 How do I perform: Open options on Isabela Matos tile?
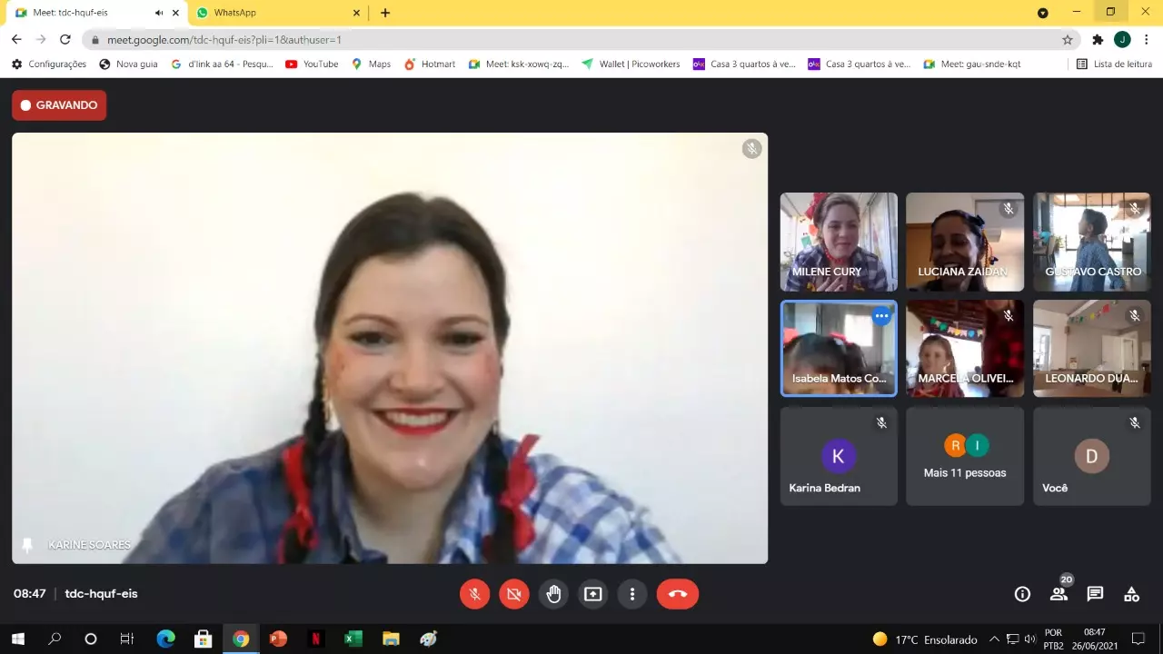[x=881, y=316]
